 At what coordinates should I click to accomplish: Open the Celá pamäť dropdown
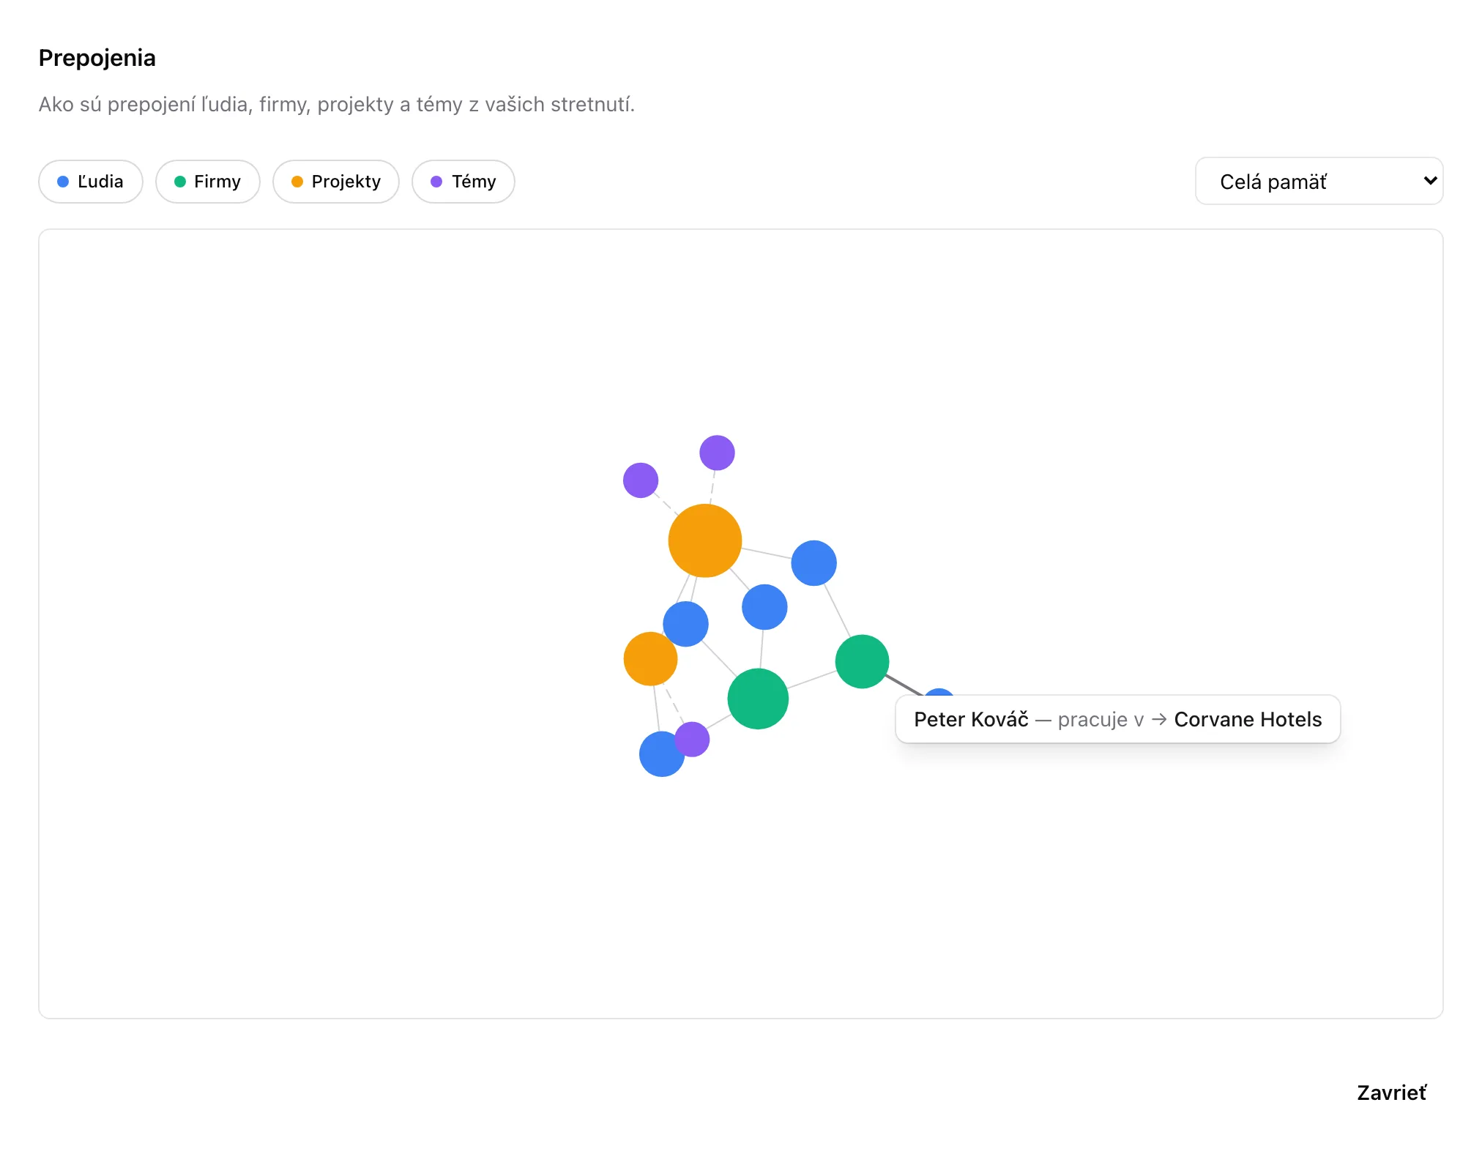[1319, 181]
